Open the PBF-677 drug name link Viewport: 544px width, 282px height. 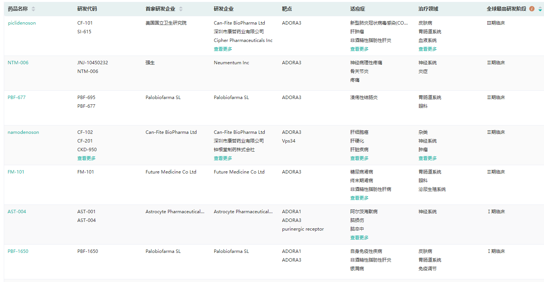coord(17,98)
